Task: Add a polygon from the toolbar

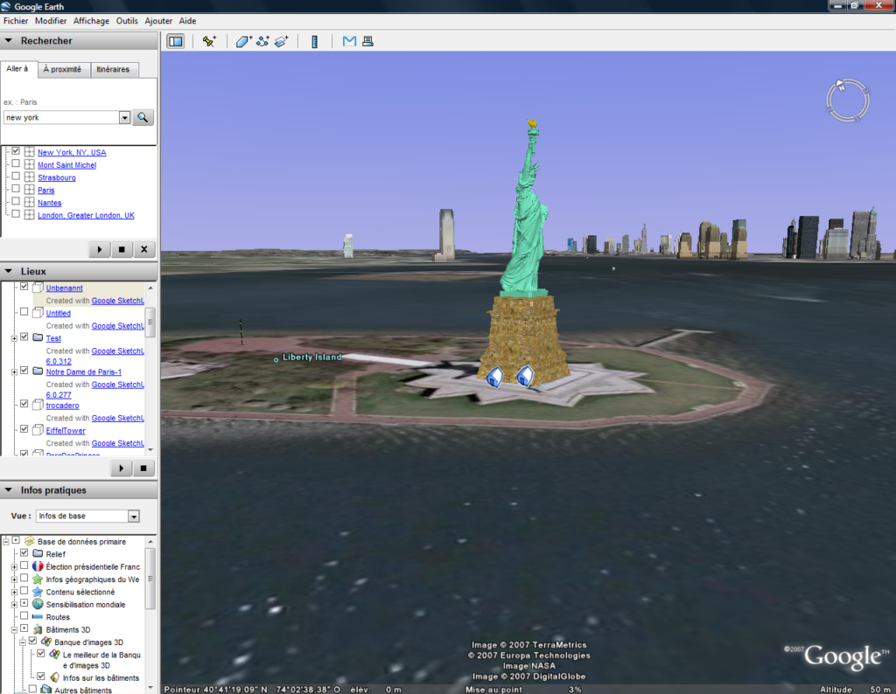Action: [244, 41]
